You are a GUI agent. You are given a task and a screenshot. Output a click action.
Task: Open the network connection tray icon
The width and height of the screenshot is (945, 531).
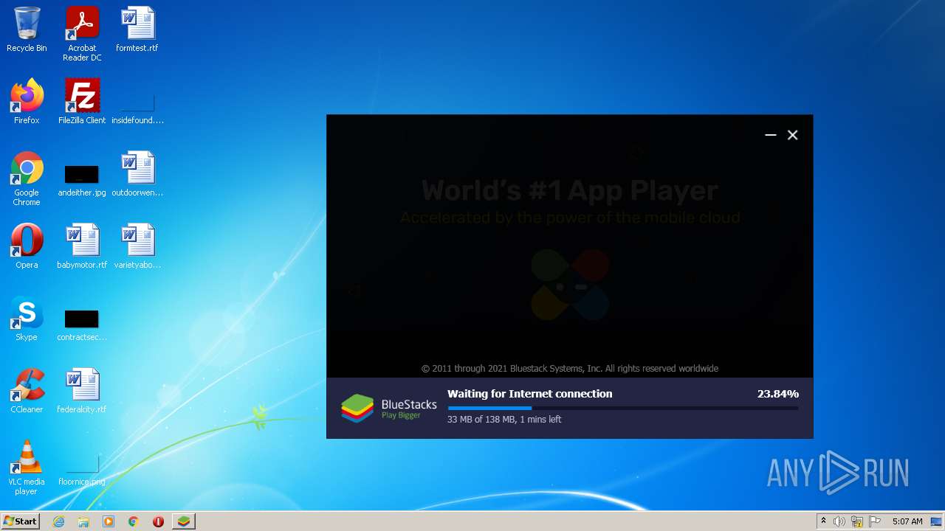click(x=857, y=521)
